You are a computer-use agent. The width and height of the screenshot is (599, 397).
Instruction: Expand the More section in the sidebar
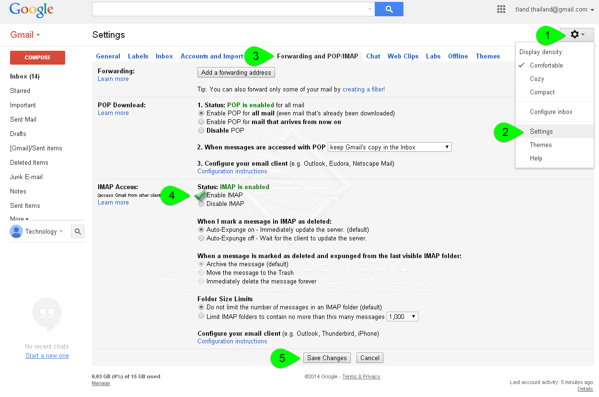19,219
